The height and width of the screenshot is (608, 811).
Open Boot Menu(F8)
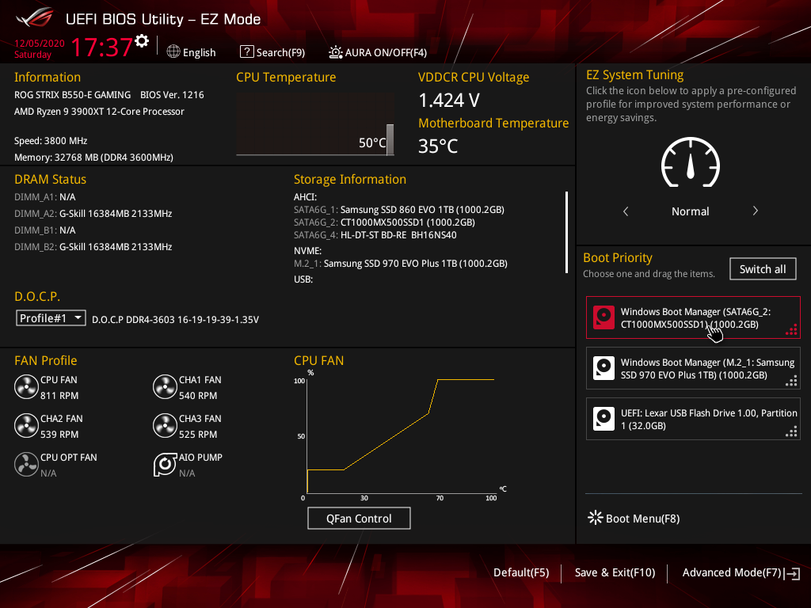tap(634, 518)
